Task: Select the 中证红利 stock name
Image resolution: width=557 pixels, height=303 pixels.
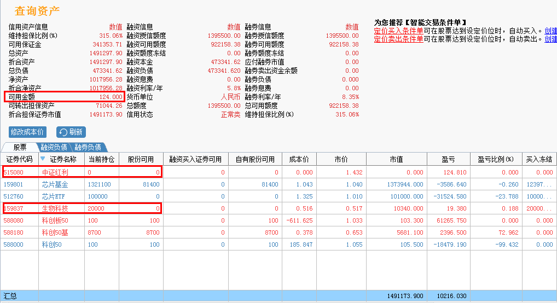Action: 55,172
